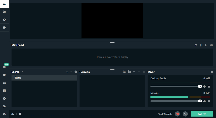This screenshot has height=118, width=216.
Task: Click 'There are no events to display' text
Action: 112,57
